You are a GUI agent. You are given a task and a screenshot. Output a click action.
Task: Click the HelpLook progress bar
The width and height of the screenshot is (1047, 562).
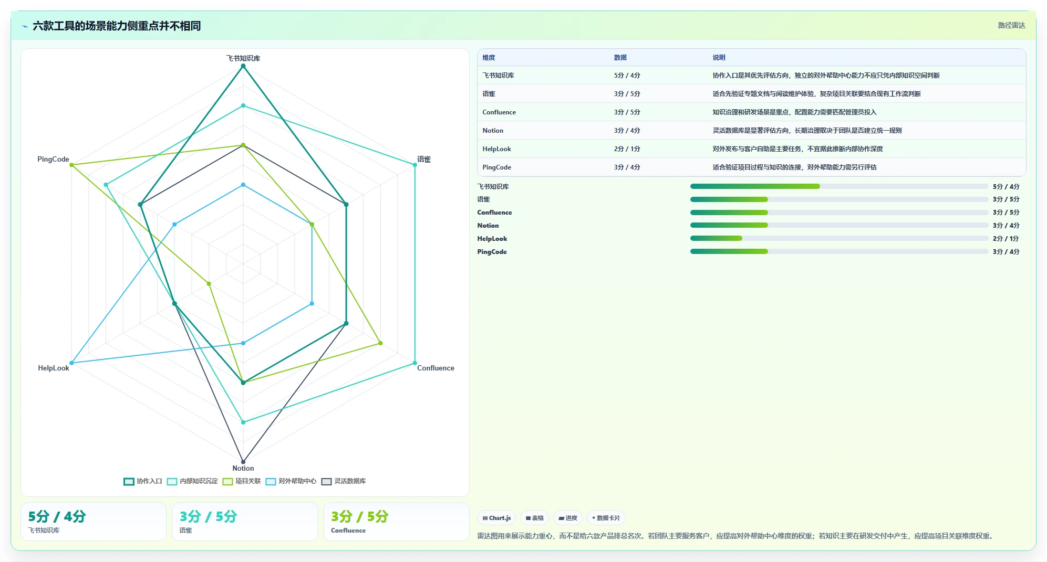pyautogui.click(x=839, y=238)
